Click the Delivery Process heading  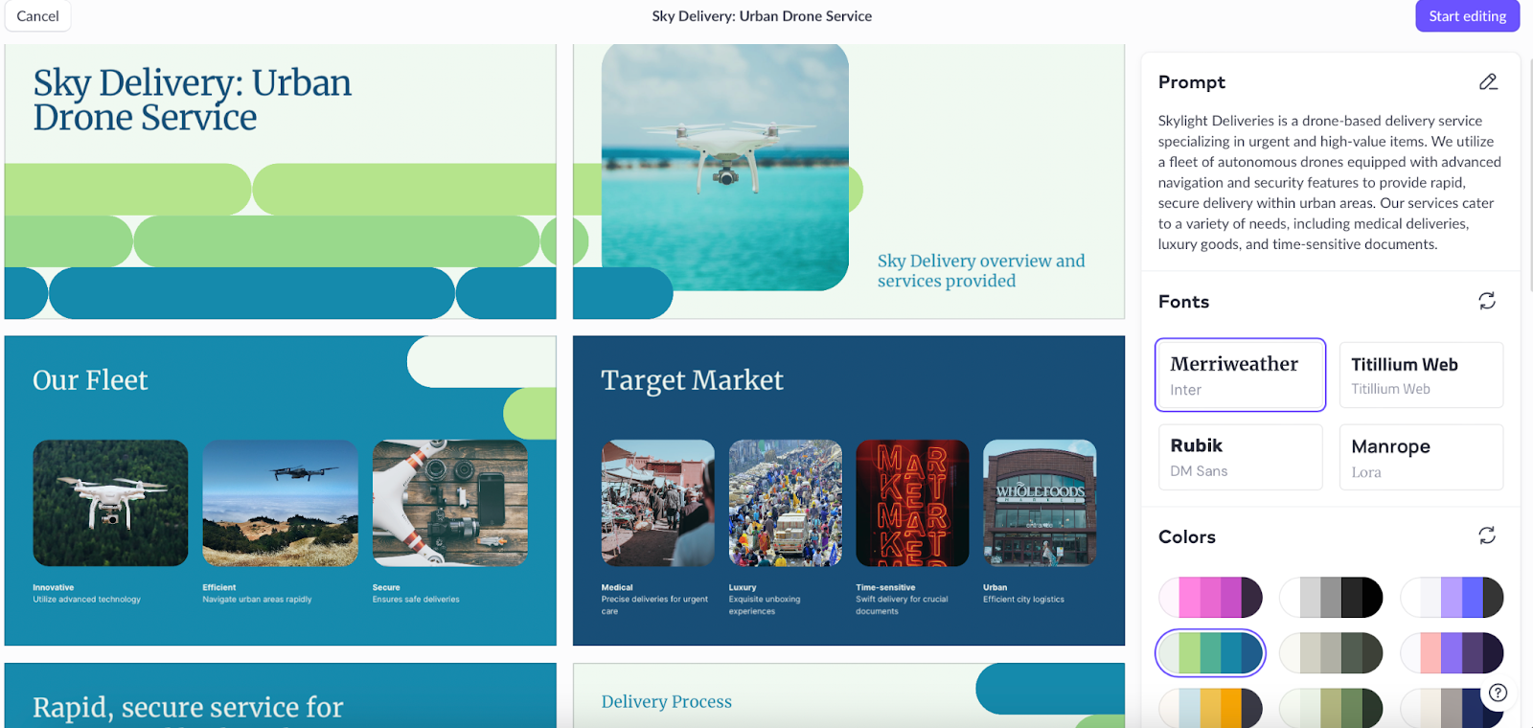(666, 701)
